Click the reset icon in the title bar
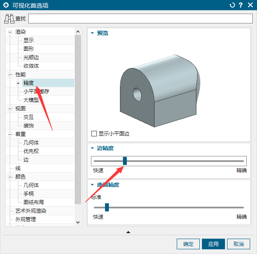 [x=232, y=6]
